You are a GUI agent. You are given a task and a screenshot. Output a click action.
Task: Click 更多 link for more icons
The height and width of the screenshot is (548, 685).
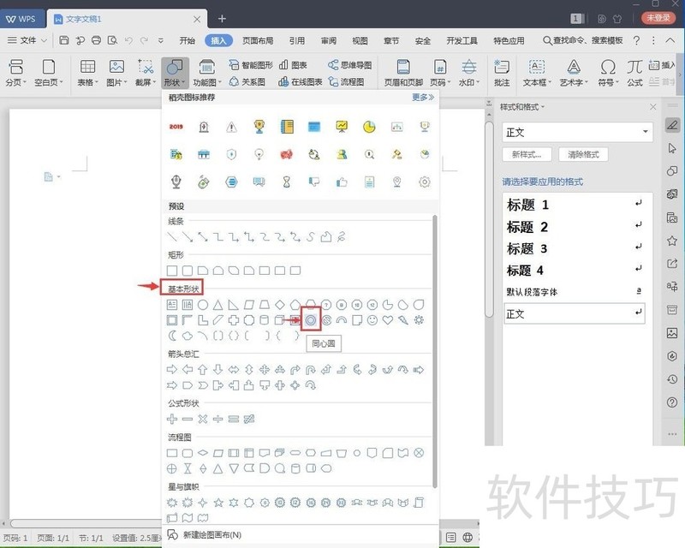[423, 97]
